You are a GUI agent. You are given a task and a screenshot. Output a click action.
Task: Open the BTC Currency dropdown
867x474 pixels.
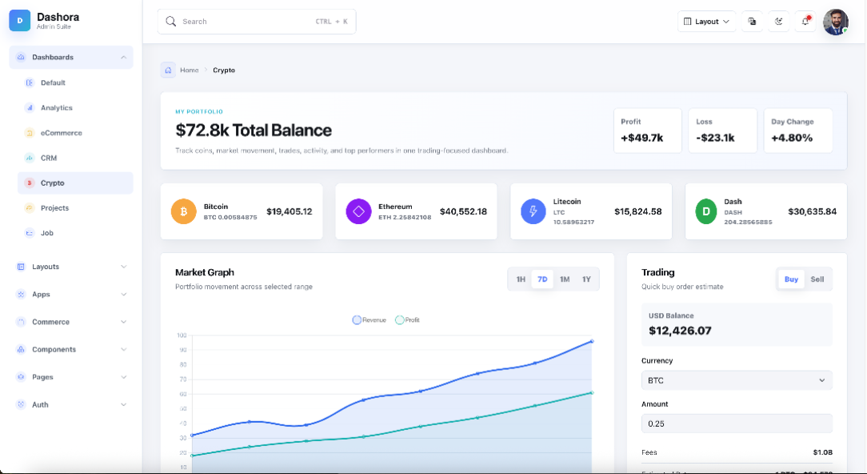click(x=737, y=380)
